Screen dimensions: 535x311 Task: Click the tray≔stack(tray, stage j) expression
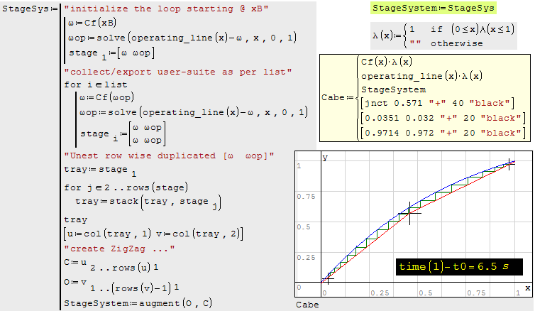tap(138, 203)
